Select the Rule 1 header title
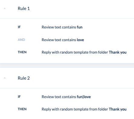Image resolution: width=134 pixels, height=119 pixels. pyautogui.click(x=24, y=8)
